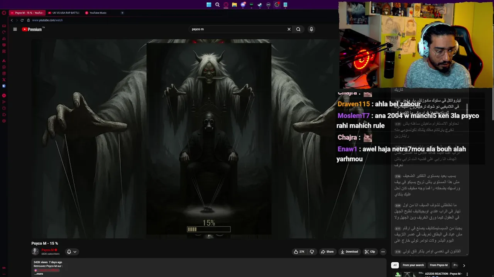This screenshot has height=277, width=494.
Task: Open options menu for AZIZOS REACTION video
Action: pos(467,274)
